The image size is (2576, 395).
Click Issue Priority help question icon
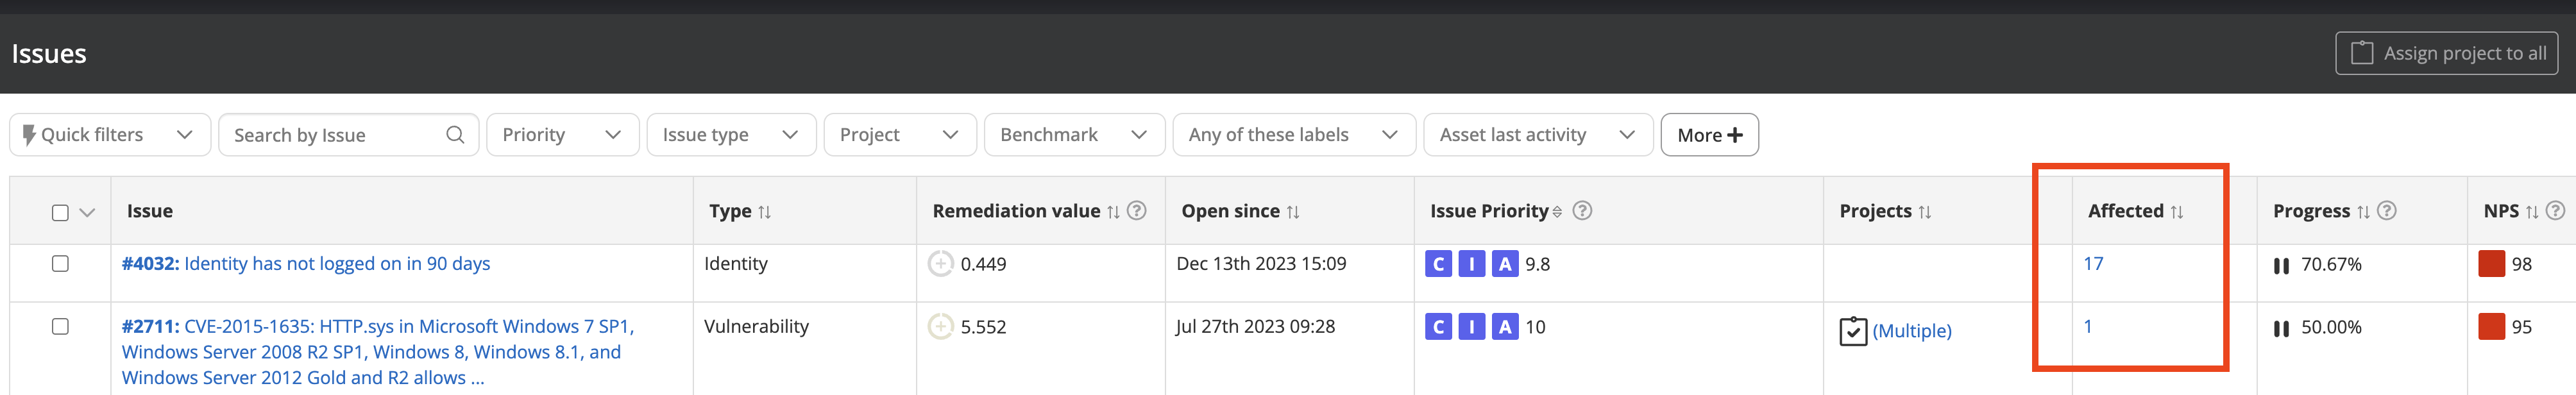click(x=1582, y=211)
